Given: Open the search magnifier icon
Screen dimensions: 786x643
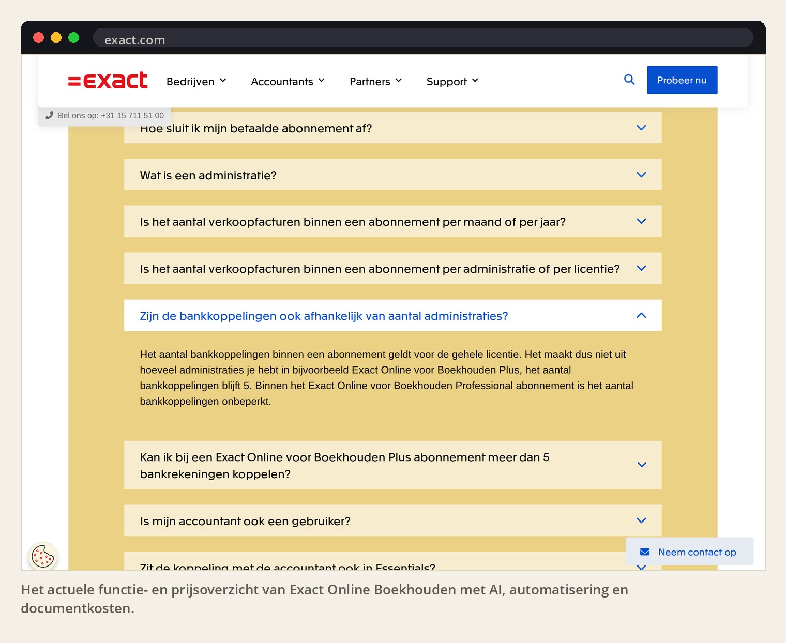Looking at the screenshot, I should (x=629, y=80).
